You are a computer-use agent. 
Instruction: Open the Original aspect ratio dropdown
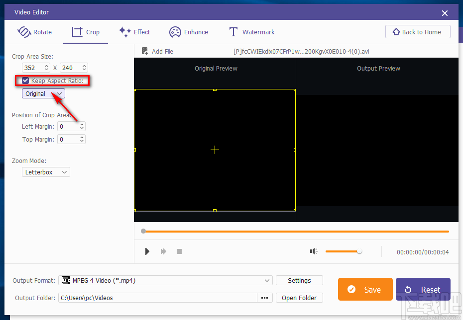pos(43,94)
